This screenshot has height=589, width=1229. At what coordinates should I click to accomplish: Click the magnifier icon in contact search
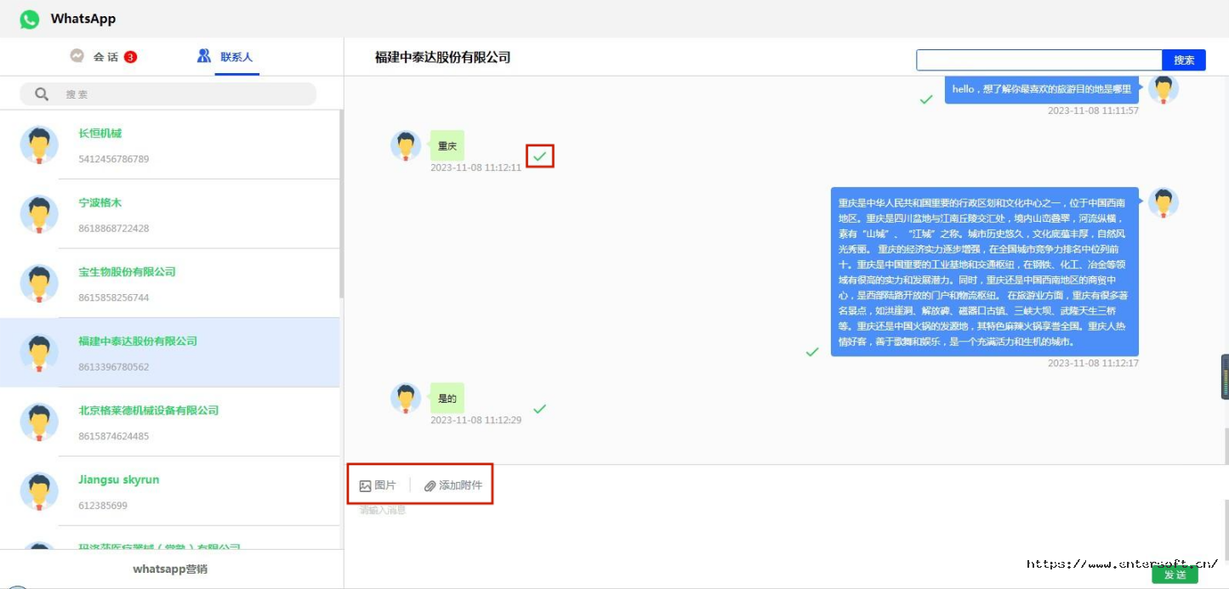tap(42, 94)
